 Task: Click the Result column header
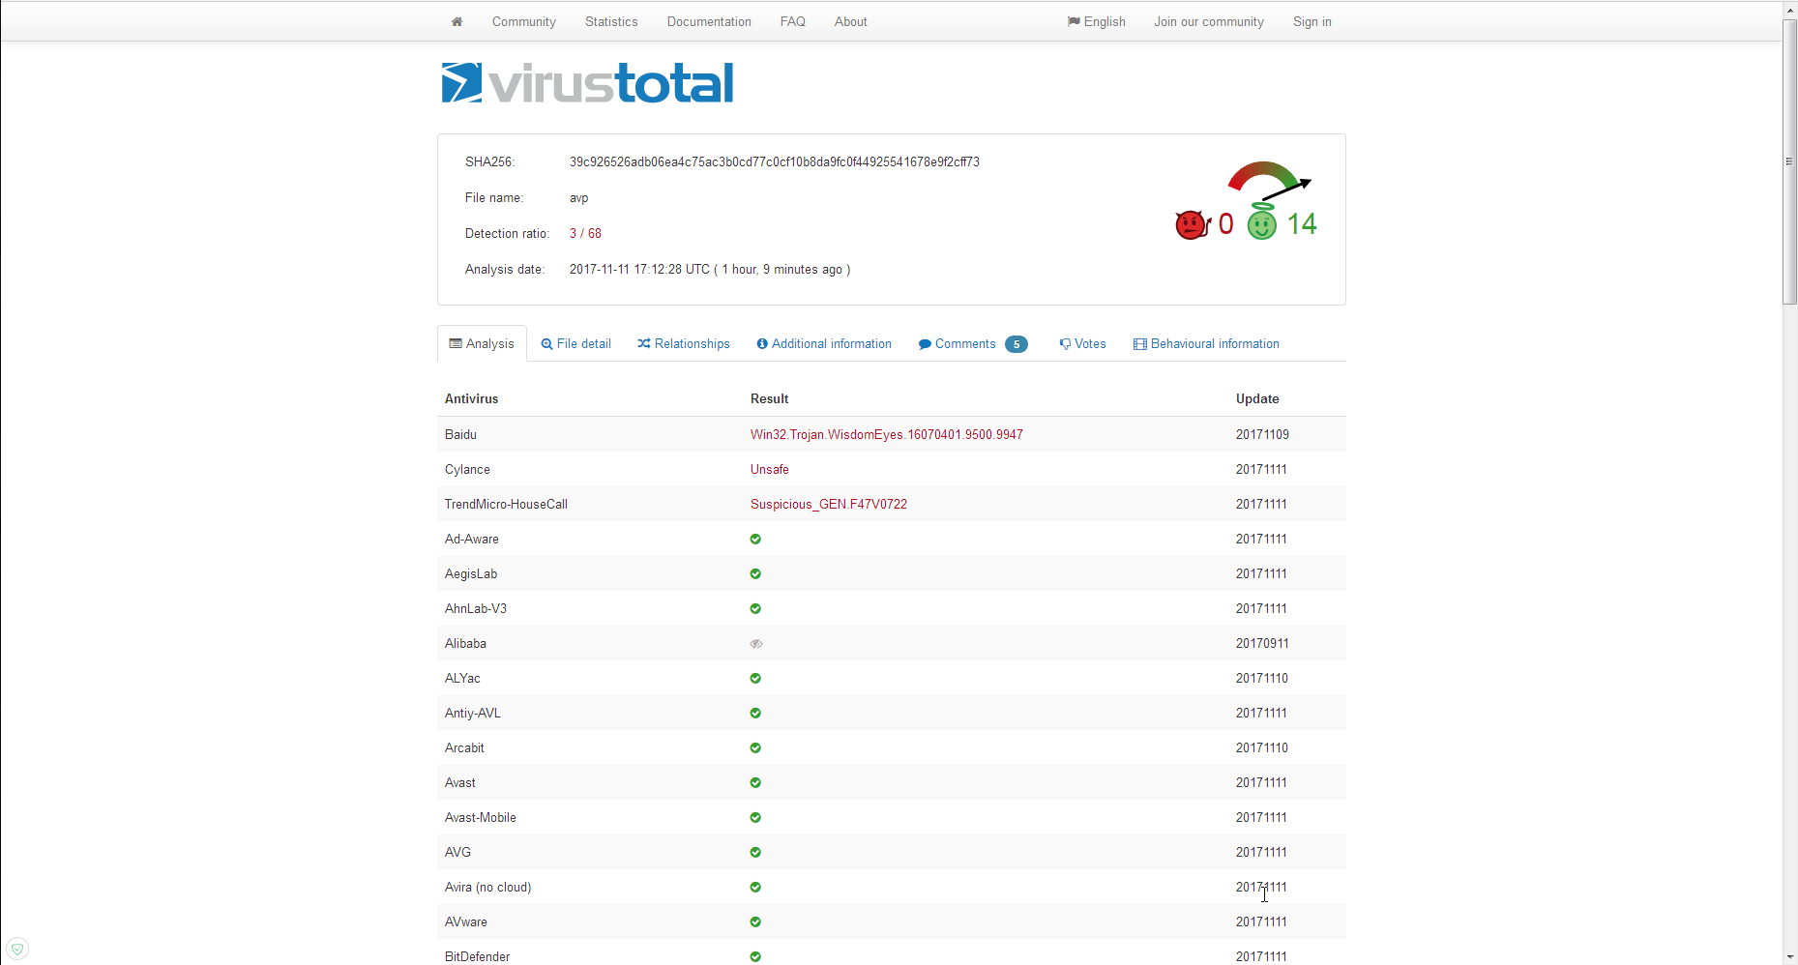point(770,399)
